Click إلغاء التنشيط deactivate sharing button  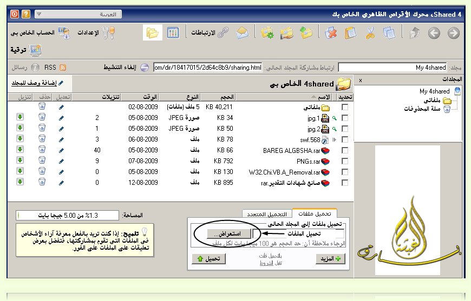[126, 68]
